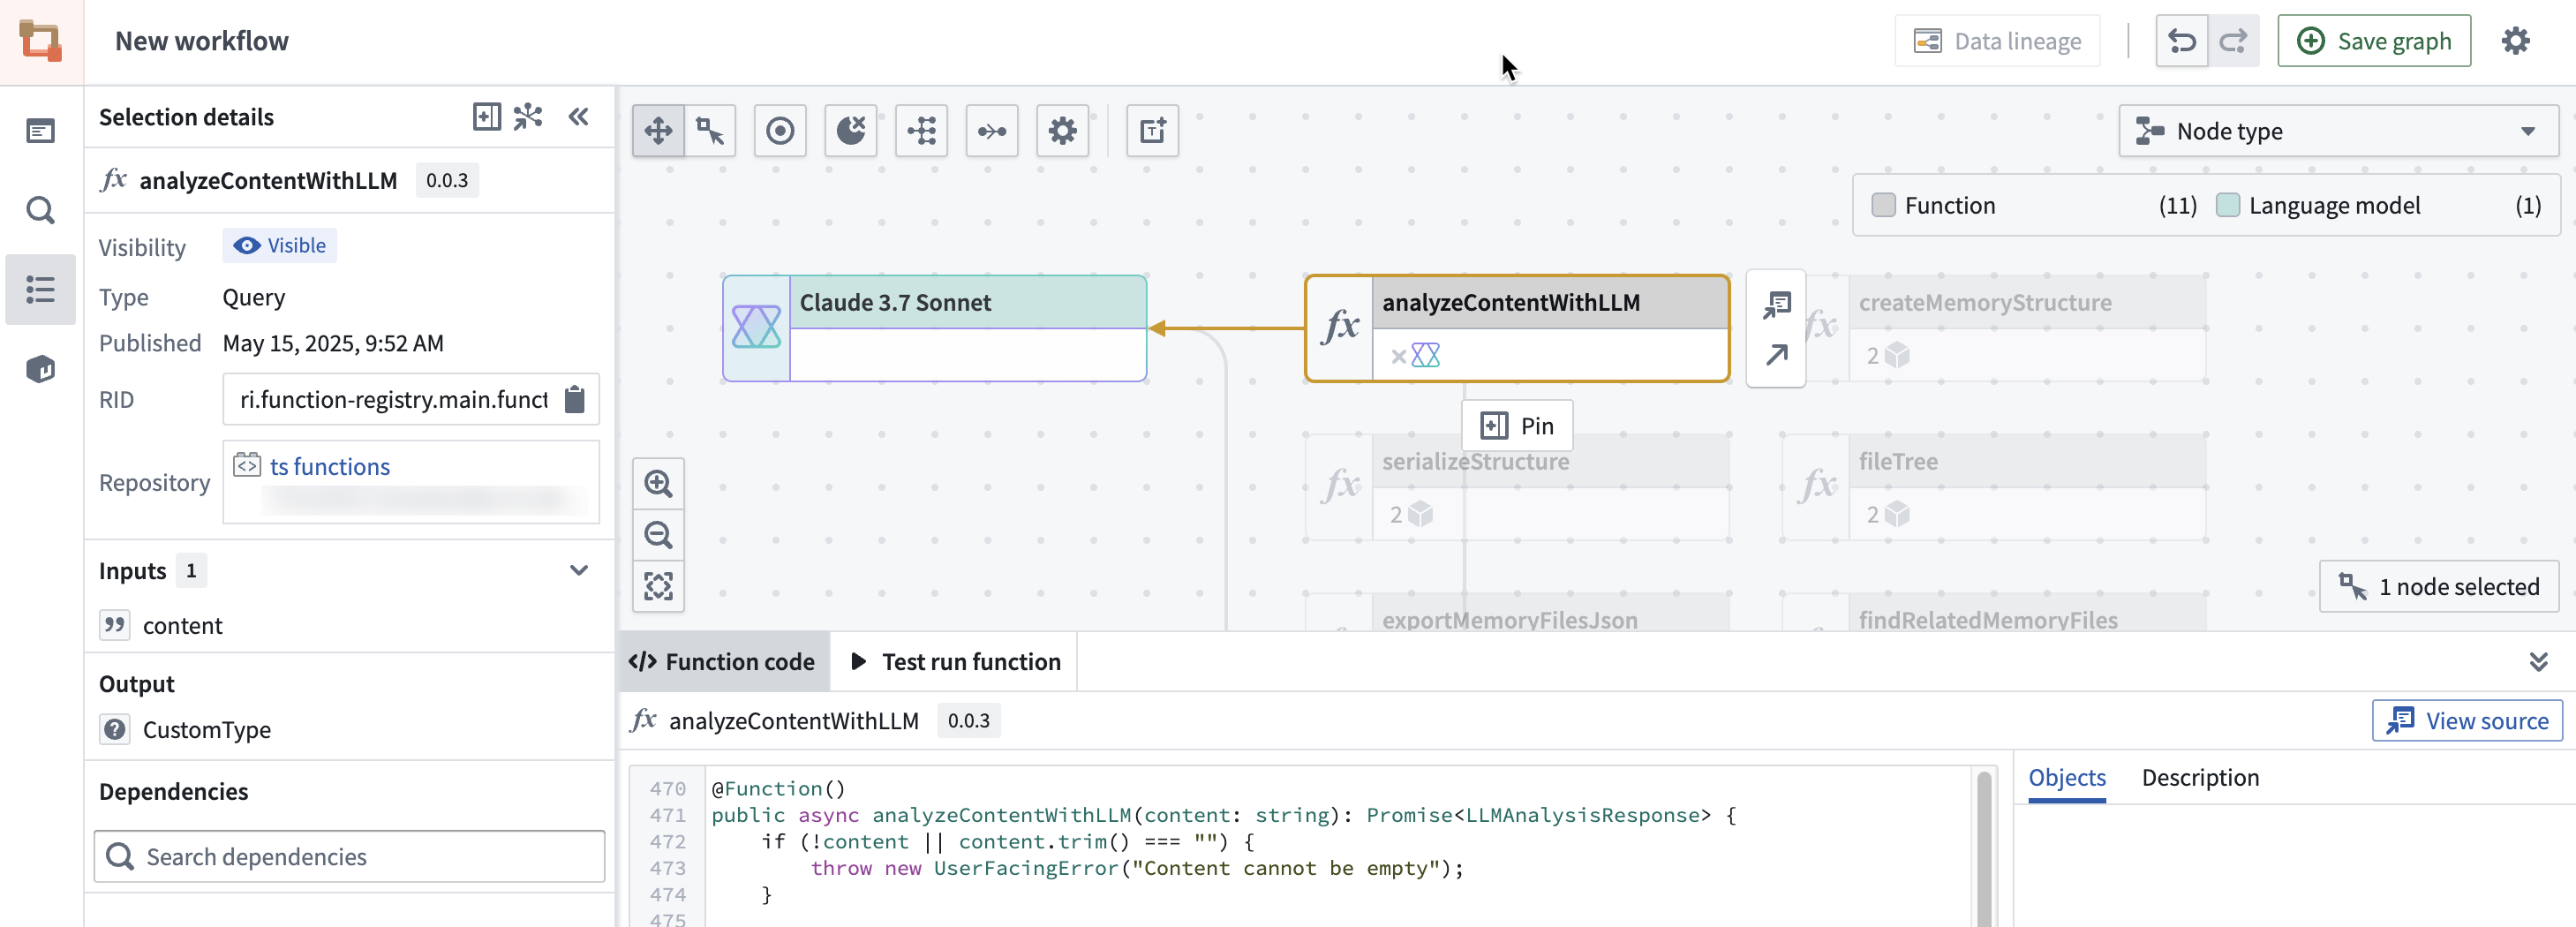Open the Description tab

click(2200, 777)
